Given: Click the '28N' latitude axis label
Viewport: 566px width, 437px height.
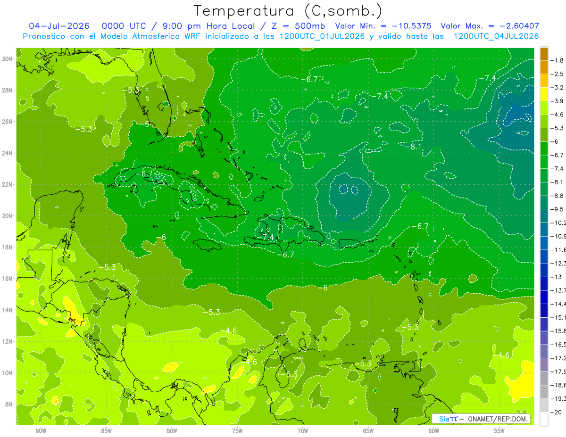Looking at the screenshot, I should (7, 90).
